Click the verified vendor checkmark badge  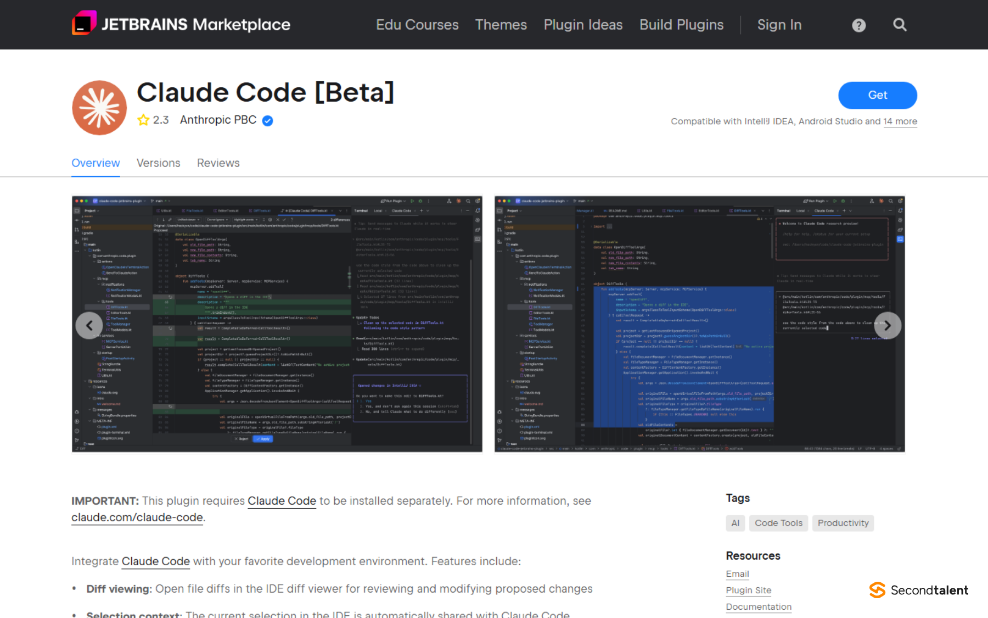268,121
